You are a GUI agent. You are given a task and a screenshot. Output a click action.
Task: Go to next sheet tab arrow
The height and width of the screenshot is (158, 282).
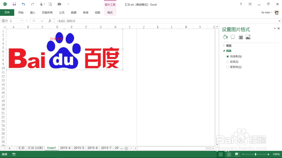[x=10, y=148]
